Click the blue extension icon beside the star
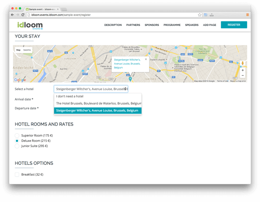Image resolution: width=260 pixels, height=202 pixels. 206,15
